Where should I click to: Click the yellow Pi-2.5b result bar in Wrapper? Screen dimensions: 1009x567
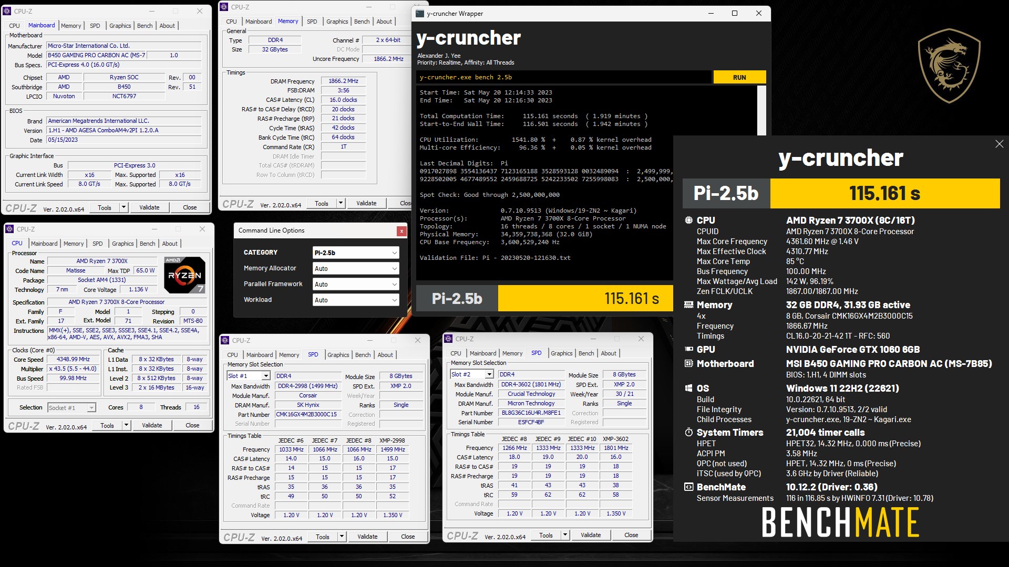(585, 299)
